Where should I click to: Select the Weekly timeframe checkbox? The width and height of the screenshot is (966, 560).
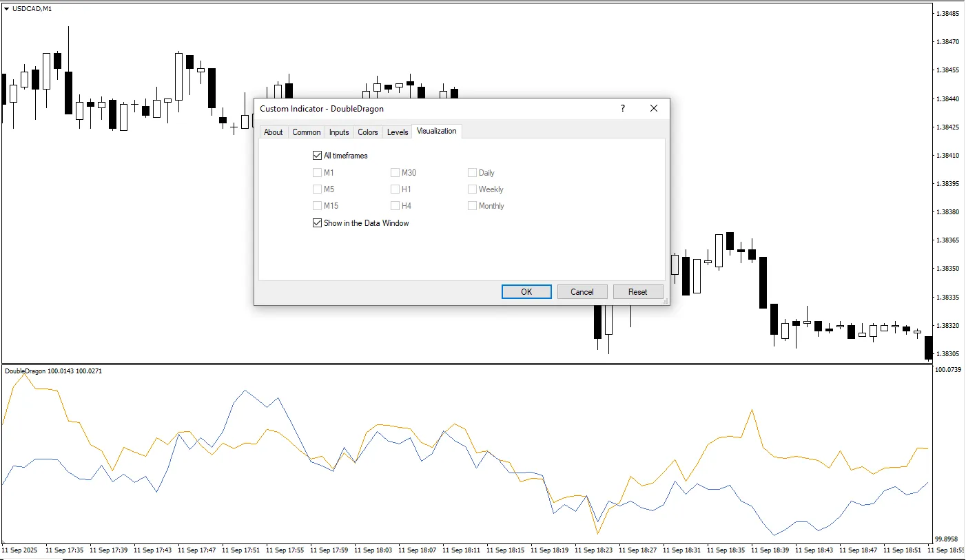coord(473,189)
